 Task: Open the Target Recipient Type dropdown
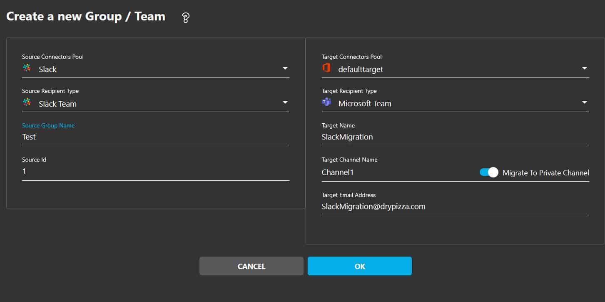tap(585, 102)
